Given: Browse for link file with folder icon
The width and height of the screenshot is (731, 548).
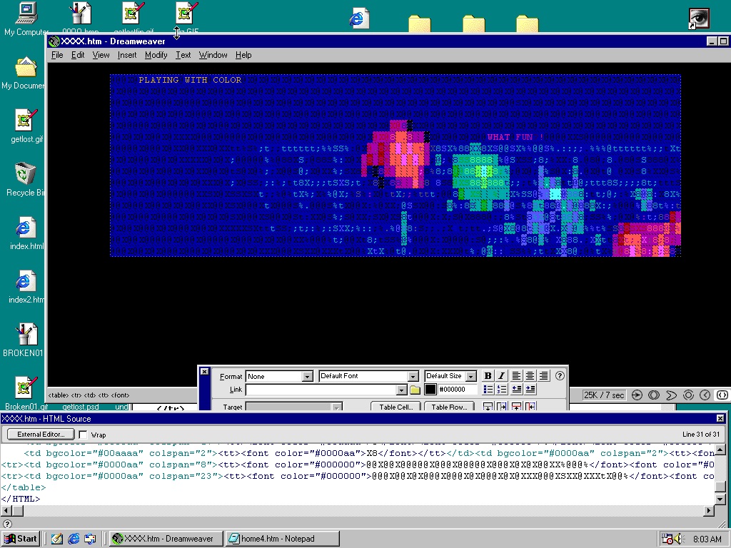Looking at the screenshot, I should coord(415,390).
